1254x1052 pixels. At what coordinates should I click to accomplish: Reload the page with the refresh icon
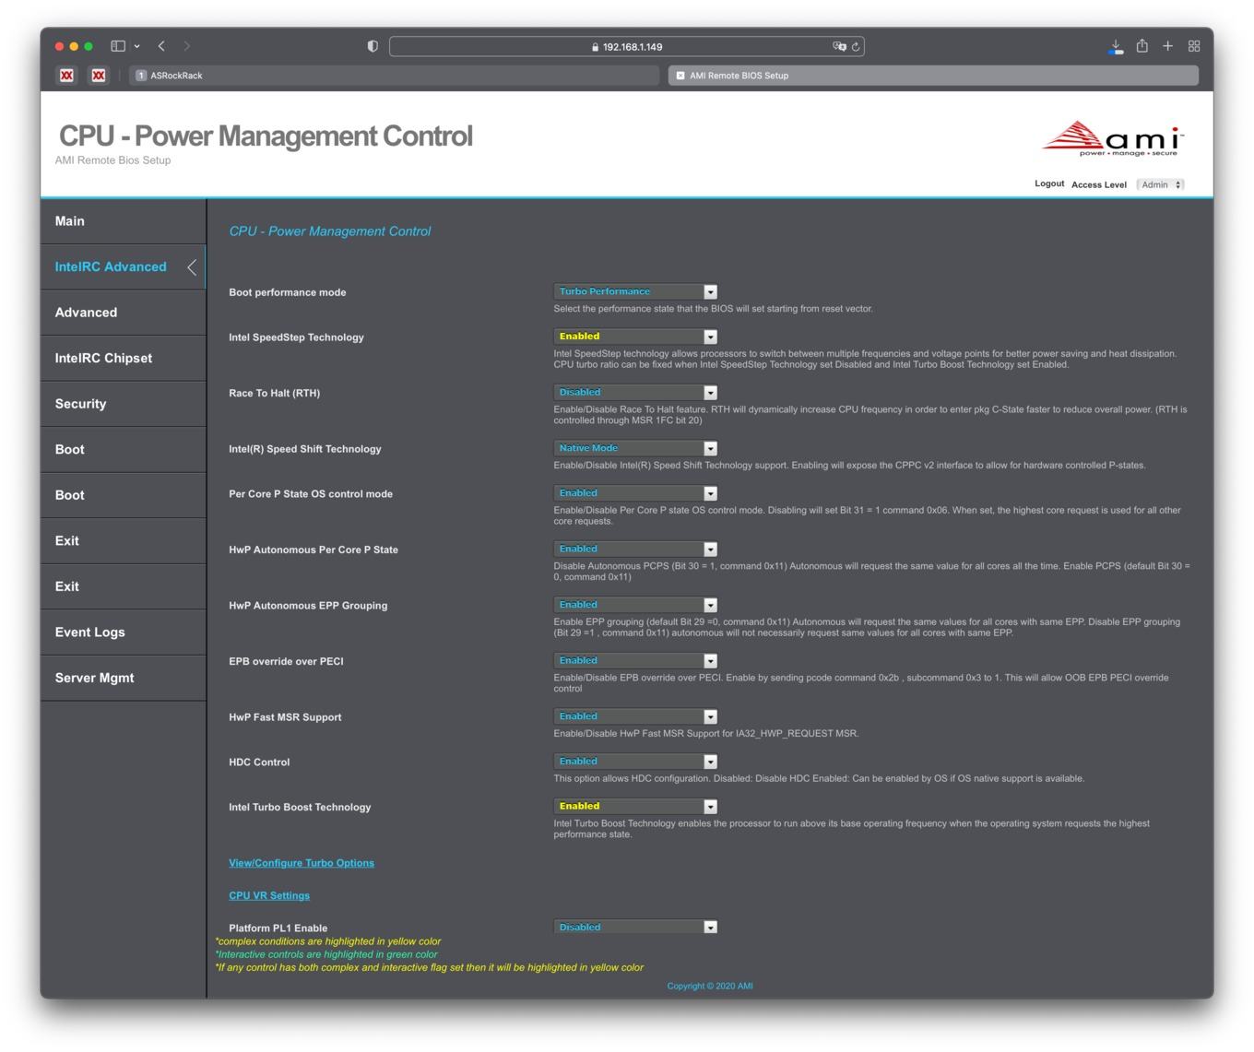(x=856, y=46)
